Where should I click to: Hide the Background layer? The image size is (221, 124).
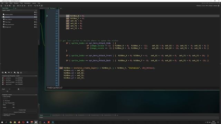(35, 27)
